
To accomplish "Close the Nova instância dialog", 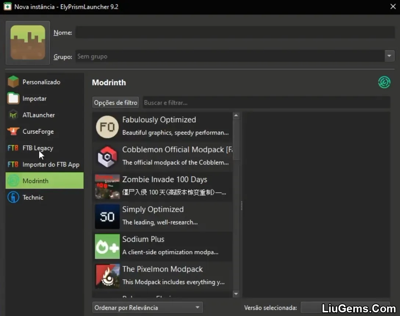I will pyautogui.click(x=393, y=6).
